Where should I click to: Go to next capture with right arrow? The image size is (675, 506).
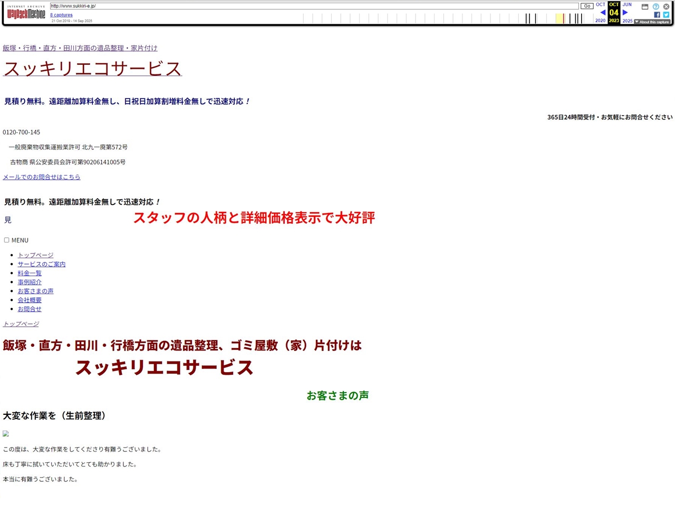625,13
